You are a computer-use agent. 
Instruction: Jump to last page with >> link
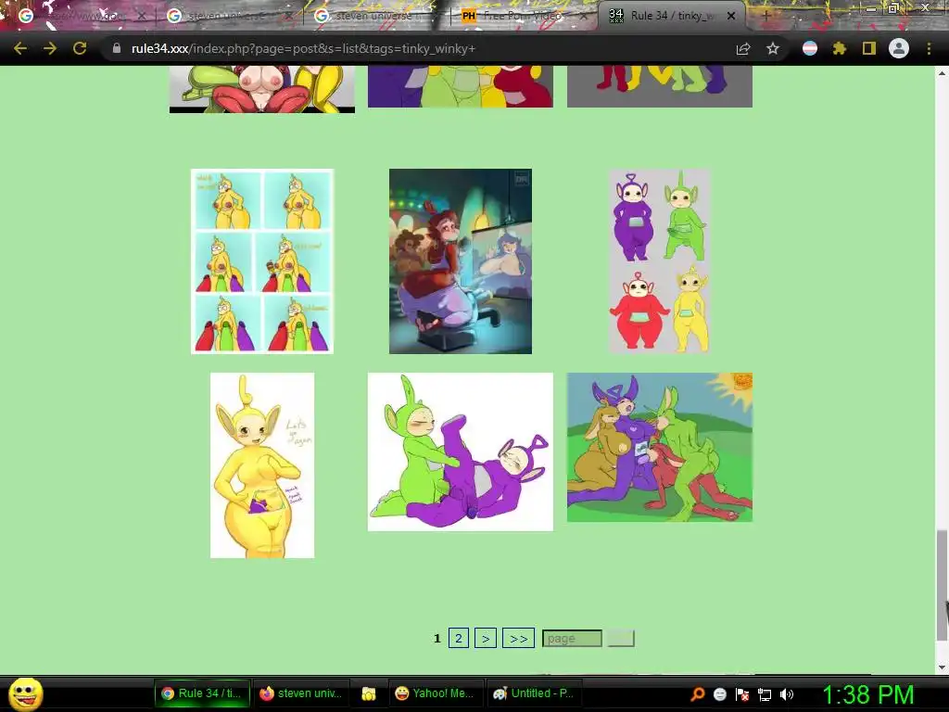click(x=518, y=638)
